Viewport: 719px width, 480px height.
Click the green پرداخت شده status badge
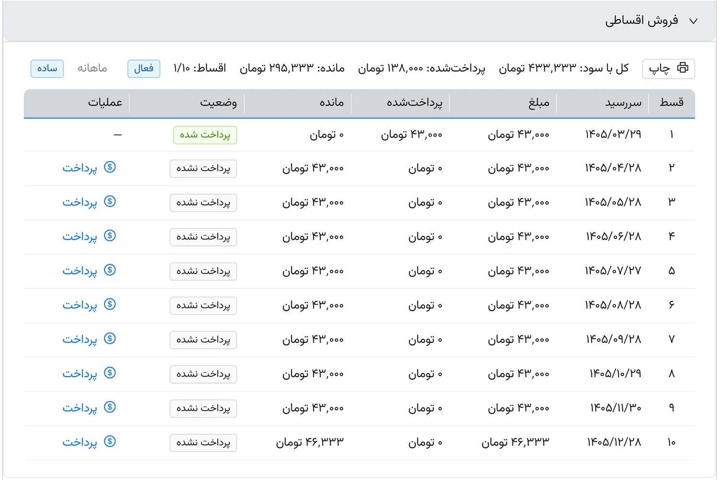click(x=205, y=135)
